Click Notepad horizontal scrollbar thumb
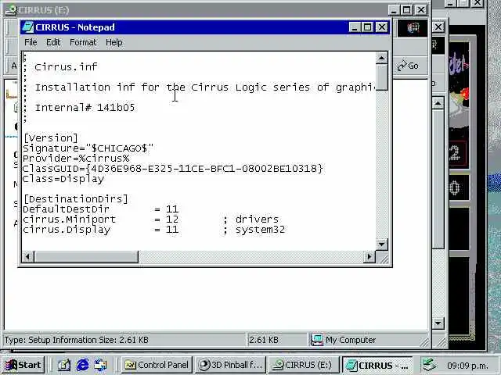 (x=86, y=257)
